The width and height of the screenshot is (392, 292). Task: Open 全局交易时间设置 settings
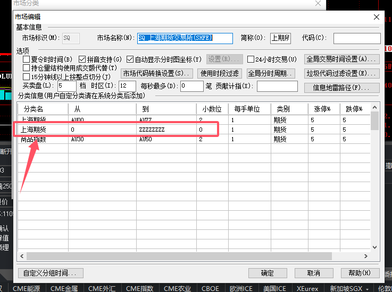(x=342, y=59)
